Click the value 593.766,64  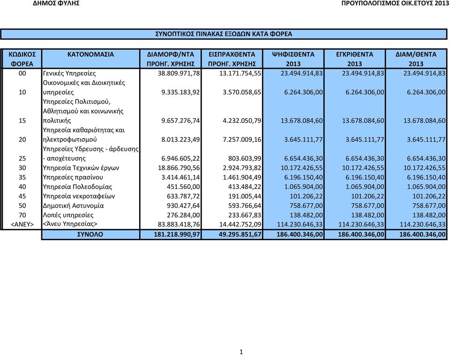pos(245,206)
